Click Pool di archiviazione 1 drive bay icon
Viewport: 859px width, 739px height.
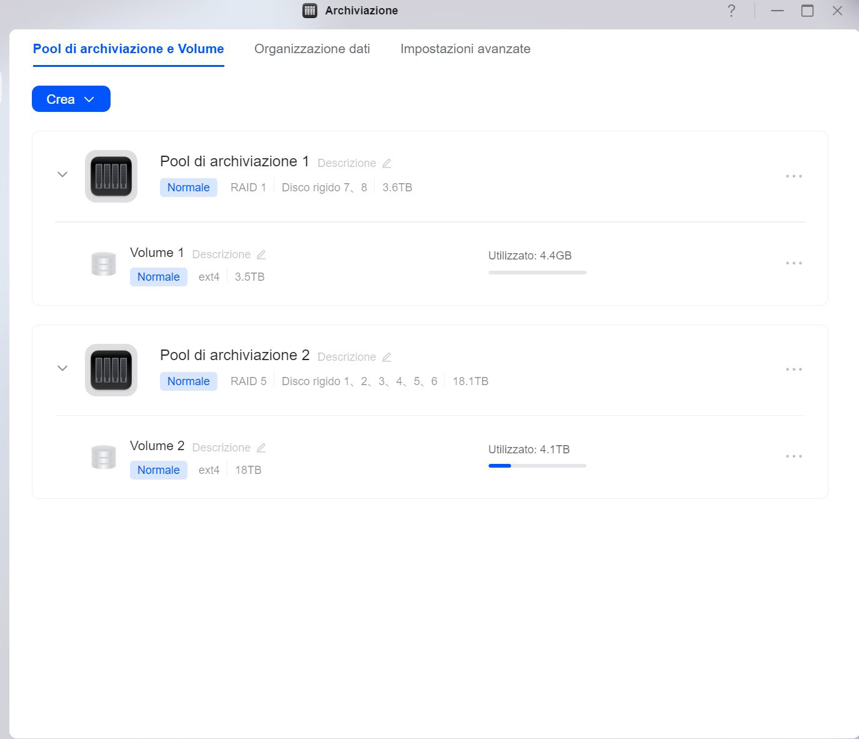[x=111, y=176]
